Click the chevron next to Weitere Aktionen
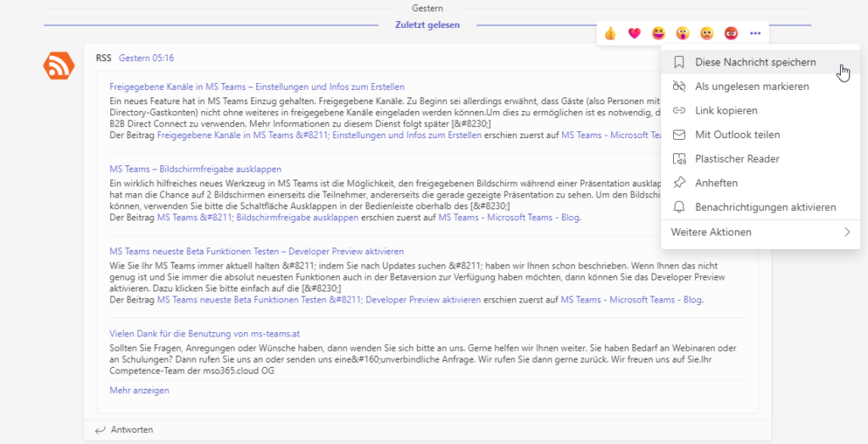868x444 pixels. click(x=847, y=232)
